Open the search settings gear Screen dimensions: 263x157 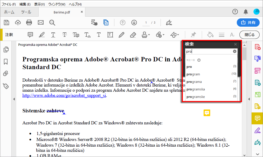235,51
